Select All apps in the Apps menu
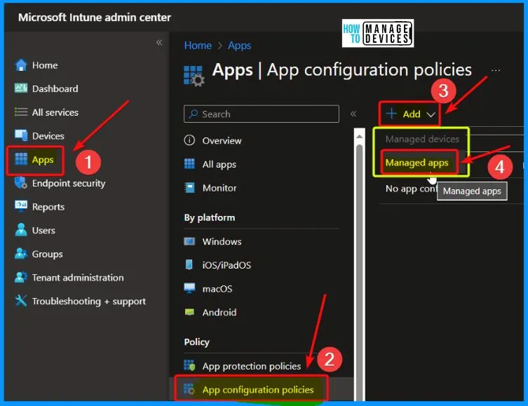The width and height of the screenshot is (528, 406). pos(219,164)
